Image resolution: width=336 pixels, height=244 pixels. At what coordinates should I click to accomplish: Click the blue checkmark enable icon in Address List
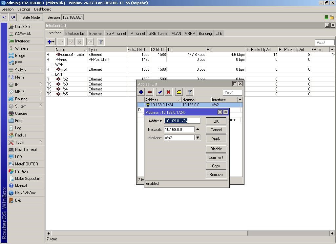click(160, 92)
